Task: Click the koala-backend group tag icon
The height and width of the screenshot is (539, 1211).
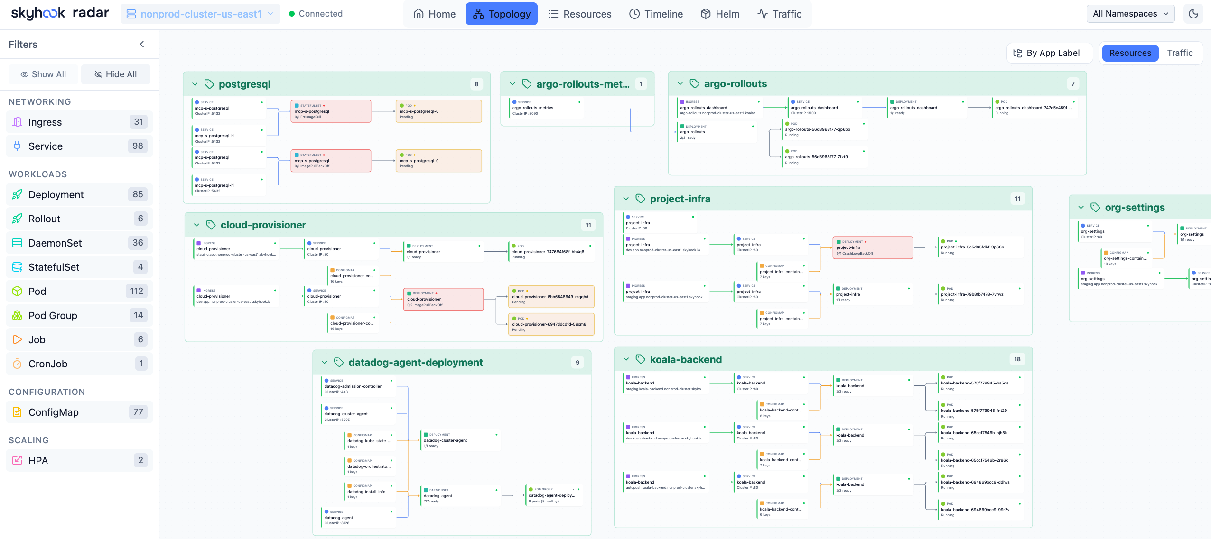Action: [x=640, y=359]
